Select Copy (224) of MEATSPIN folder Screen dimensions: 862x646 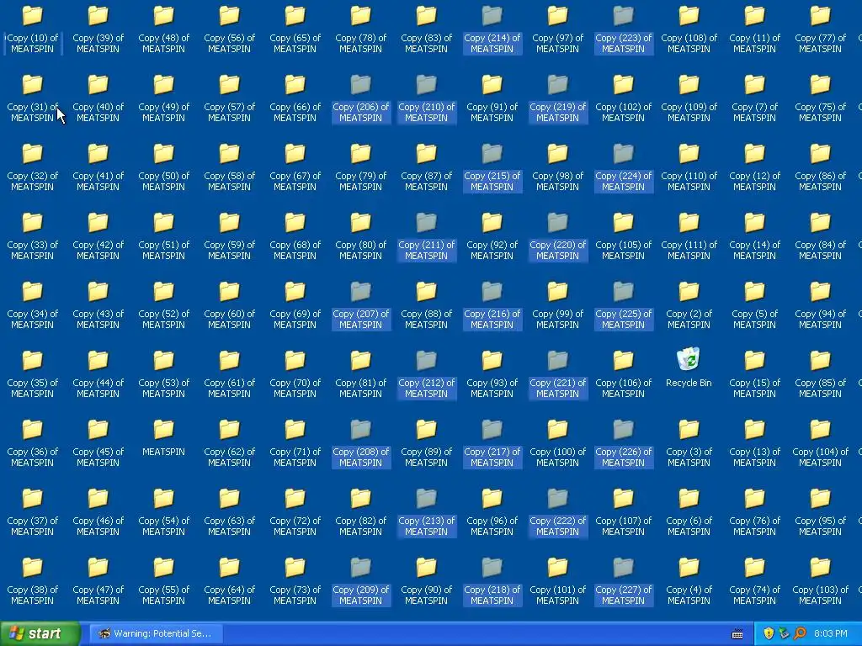[x=624, y=167]
